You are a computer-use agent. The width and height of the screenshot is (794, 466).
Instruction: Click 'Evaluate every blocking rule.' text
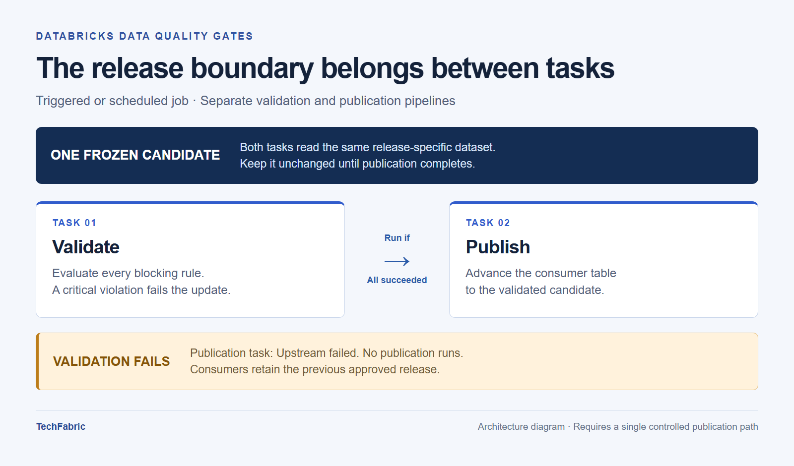(x=128, y=273)
